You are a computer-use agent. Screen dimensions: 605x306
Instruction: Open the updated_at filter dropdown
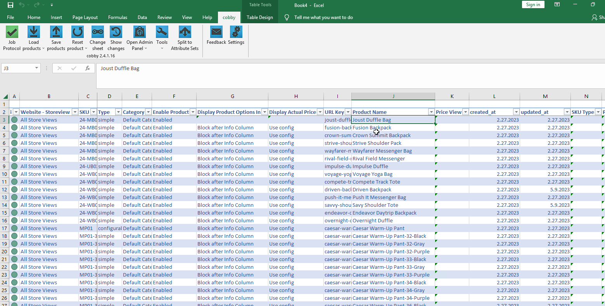(x=567, y=112)
